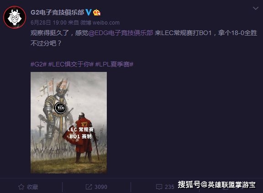Open the #LEC惧交于你# hashtag
The image size is (263, 193).
pos(71,64)
